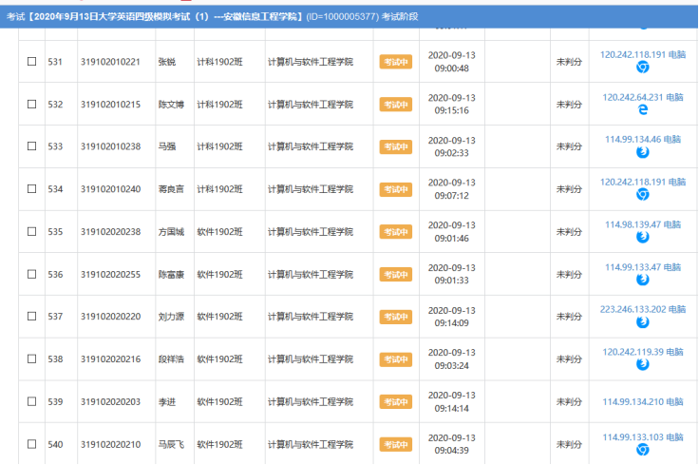Click the browser icon for 方国城

[642, 238]
